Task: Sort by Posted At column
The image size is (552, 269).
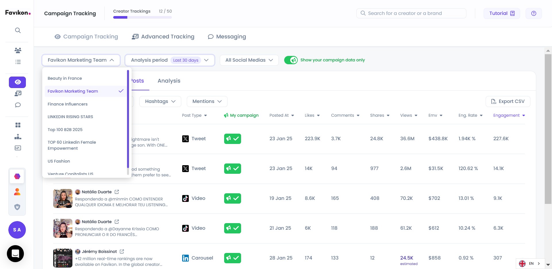Action: [282, 115]
